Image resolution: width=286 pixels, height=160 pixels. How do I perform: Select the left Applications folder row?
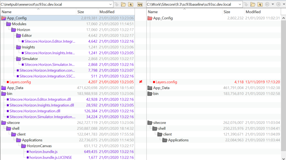[68, 140]
